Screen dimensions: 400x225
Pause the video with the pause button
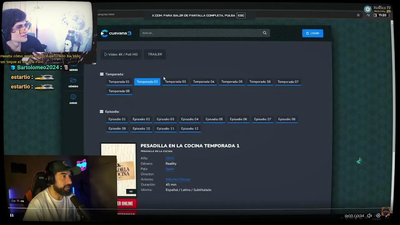pyautogui.click(x=12, y=215)
